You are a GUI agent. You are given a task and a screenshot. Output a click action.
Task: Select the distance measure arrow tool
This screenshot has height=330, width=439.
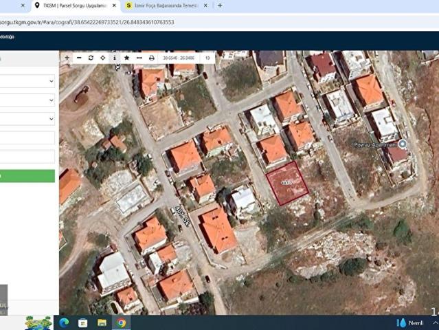pos(139,58)
